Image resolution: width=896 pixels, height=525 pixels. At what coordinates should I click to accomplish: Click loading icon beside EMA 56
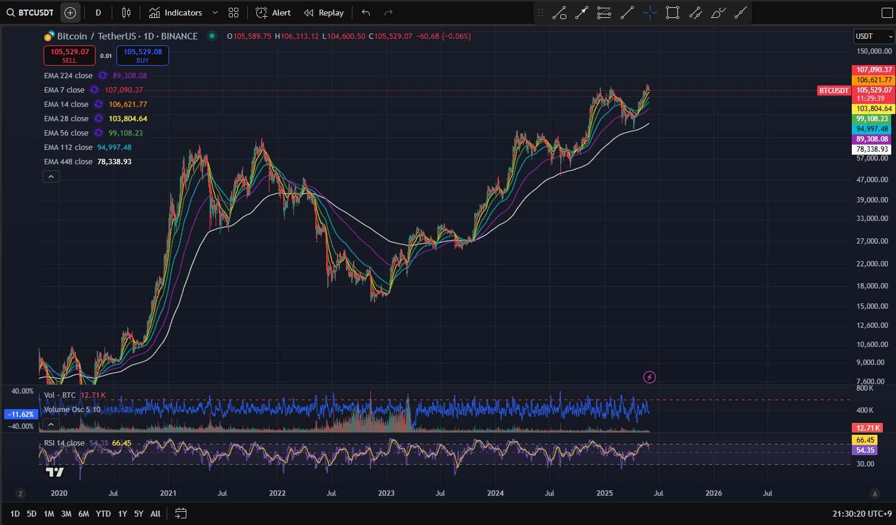point(99,133)
